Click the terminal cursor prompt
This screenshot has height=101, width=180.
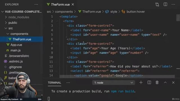pyautogui.click(x=49, y=98)
